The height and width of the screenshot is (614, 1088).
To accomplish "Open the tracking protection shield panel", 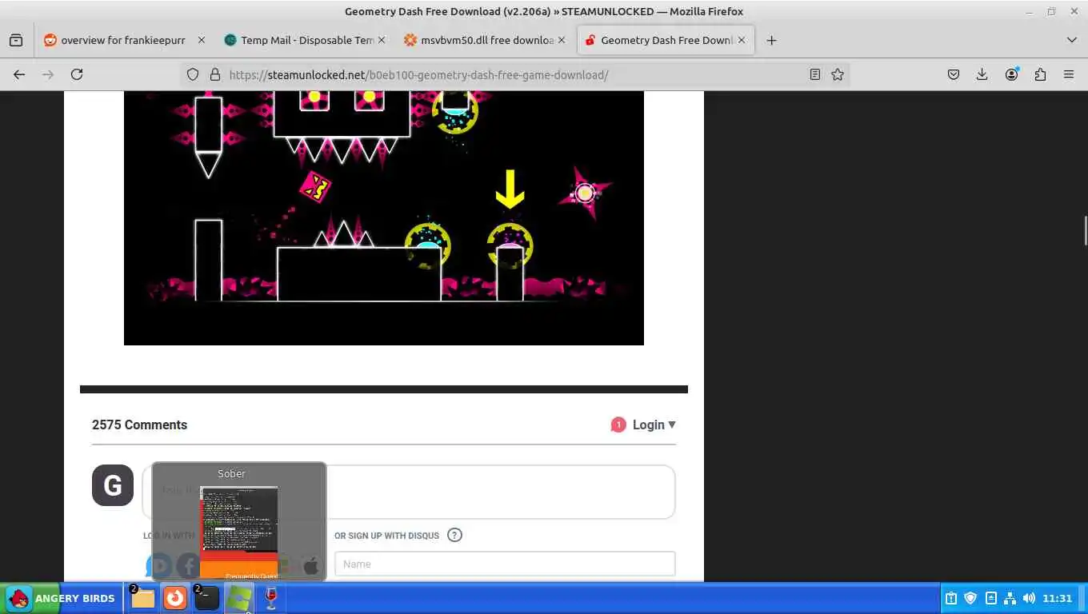I will 193,74.
